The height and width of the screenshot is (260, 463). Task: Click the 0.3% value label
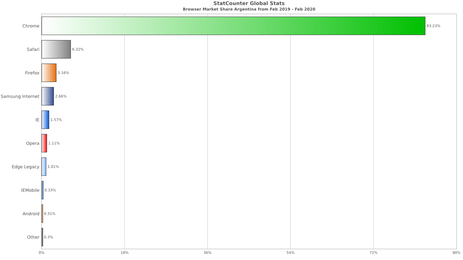point(49,237)
